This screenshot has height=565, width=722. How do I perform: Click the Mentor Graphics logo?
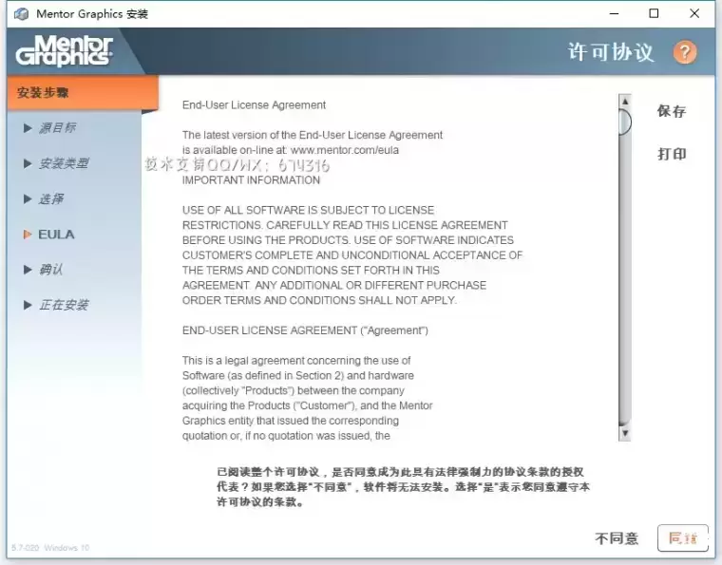tap(65, 51)
